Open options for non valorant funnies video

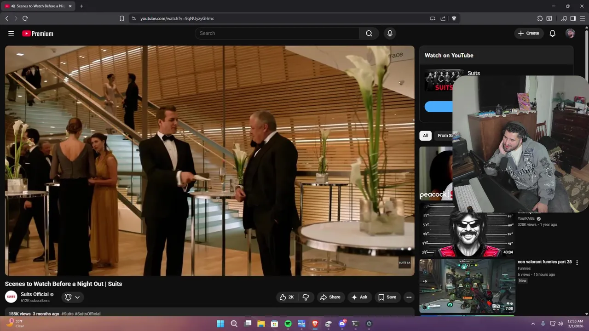tap(577, 263)
